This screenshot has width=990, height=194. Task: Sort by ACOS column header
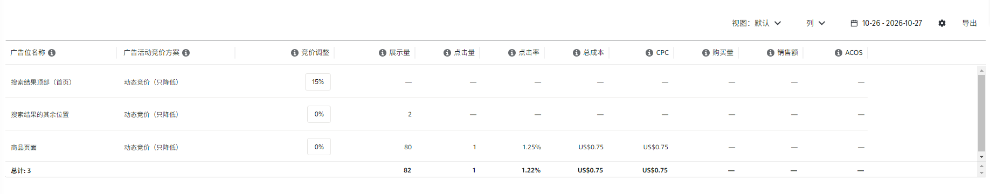pyautogui.click(x=854, y=53)
